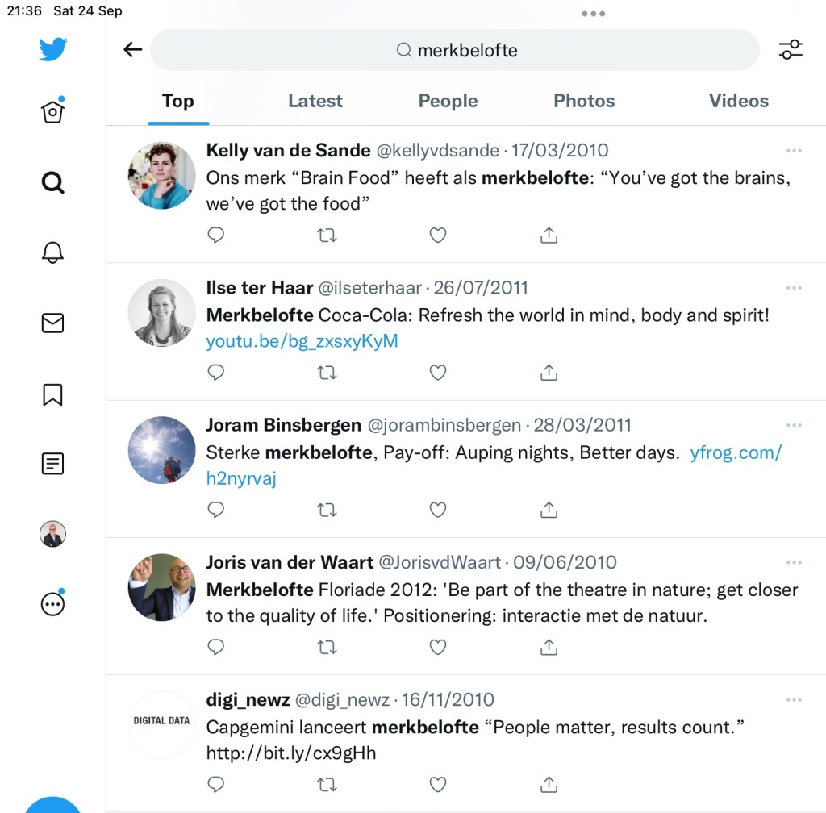Open direct messages envelope icon

tap(52, 323)
